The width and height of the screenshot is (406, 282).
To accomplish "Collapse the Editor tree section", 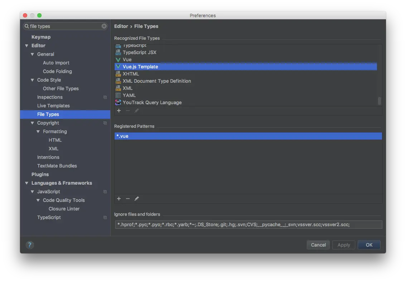I will [26, 46].
